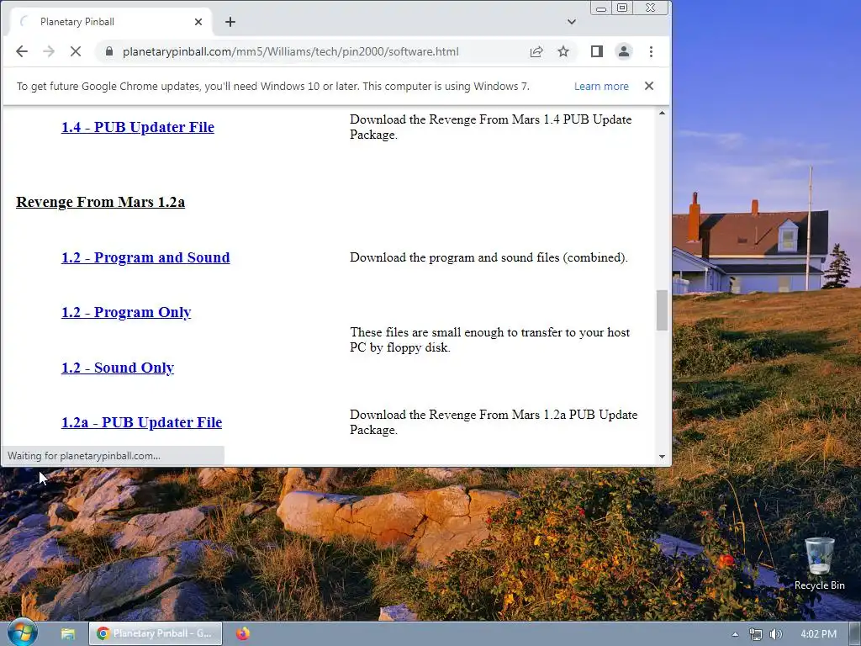Open the tab search dropdown

coord(572,22)
